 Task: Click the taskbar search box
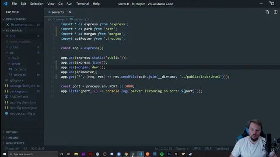33,154
